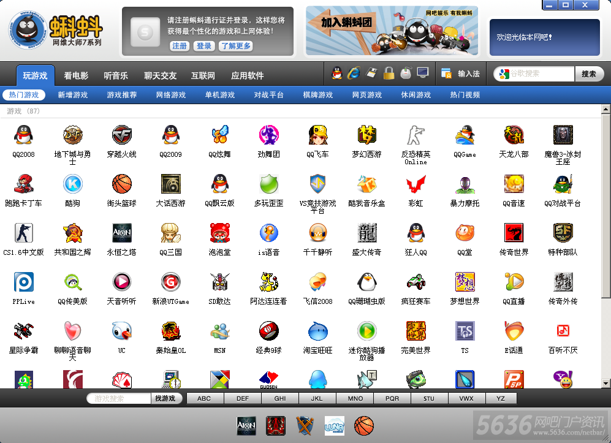Select the 互联网 tab
The height and width of the screenshot is (443, 611).
click(203, 75)
